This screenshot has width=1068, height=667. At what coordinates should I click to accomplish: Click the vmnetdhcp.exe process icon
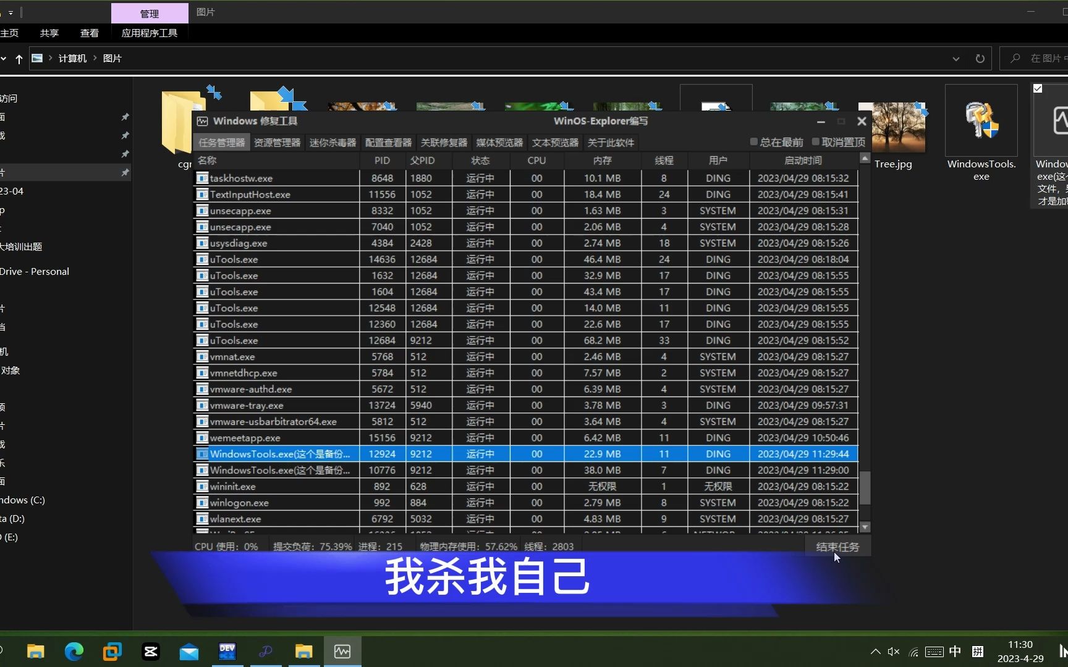(x=202, y=372)
